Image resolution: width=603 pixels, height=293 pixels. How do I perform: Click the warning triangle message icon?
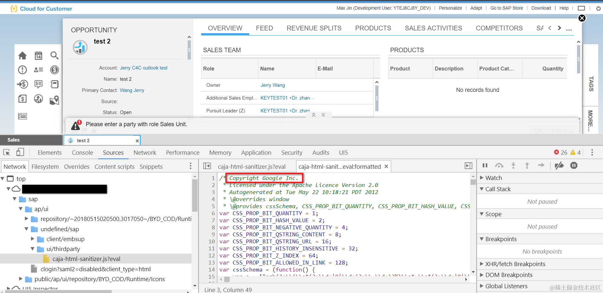coord(76,125)
